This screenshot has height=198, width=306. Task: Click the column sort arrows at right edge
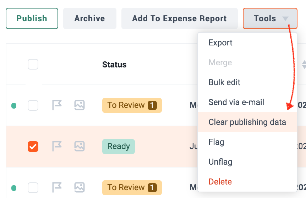point(304,65)
